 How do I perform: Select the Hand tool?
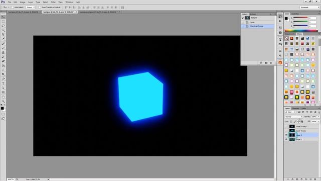[3, 97]
